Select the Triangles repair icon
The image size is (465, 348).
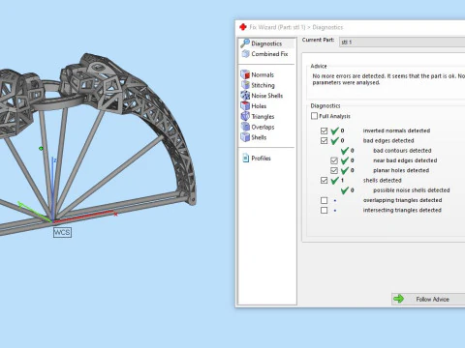point(245,116)
